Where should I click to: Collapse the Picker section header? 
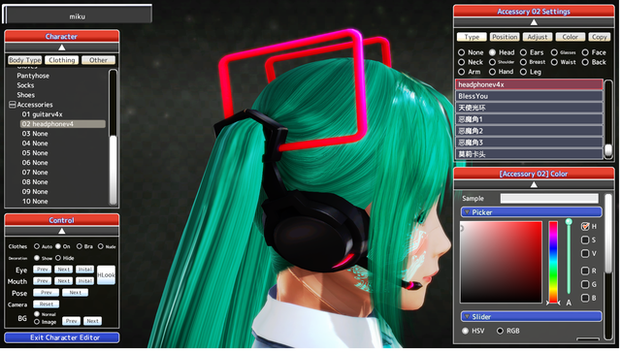click(531, 212)
